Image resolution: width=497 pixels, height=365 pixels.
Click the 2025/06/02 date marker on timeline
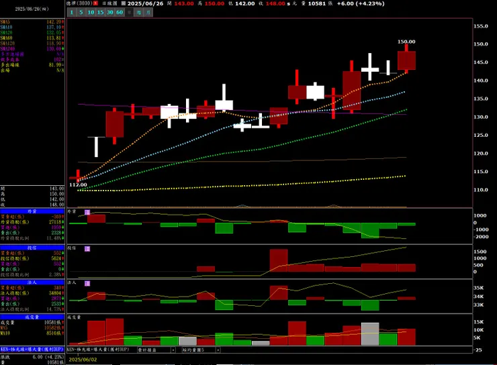(x=83, y=360)
